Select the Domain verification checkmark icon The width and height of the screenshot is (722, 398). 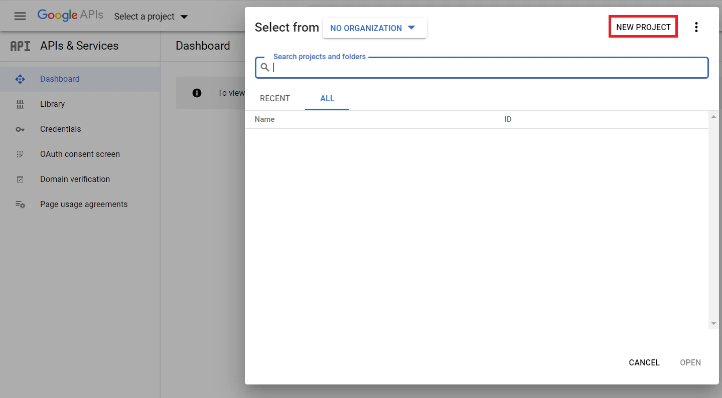click(20, 179)
